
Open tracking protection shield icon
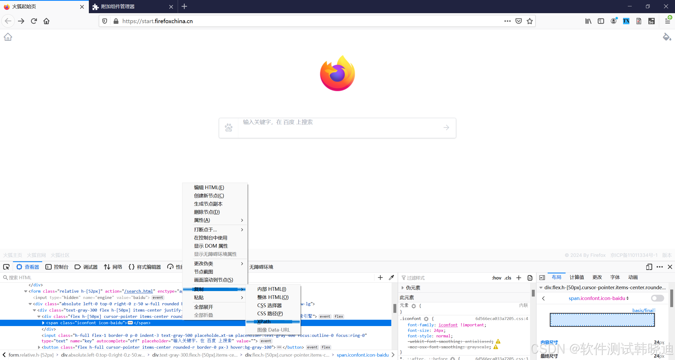105,21
